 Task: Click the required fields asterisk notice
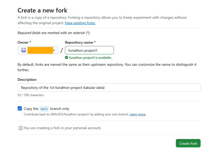[54, 33]
